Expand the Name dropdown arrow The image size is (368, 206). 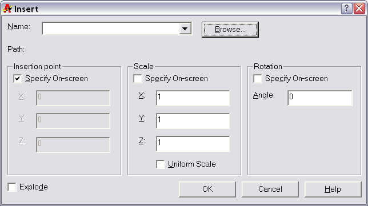click(x=185, y=29)
